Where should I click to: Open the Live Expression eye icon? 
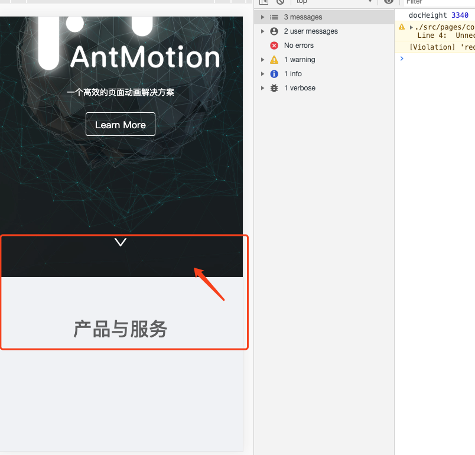point(388,2)
